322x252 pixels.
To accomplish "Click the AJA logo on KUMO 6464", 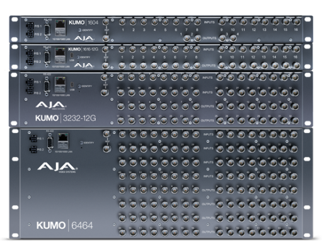I will point(57,168).
